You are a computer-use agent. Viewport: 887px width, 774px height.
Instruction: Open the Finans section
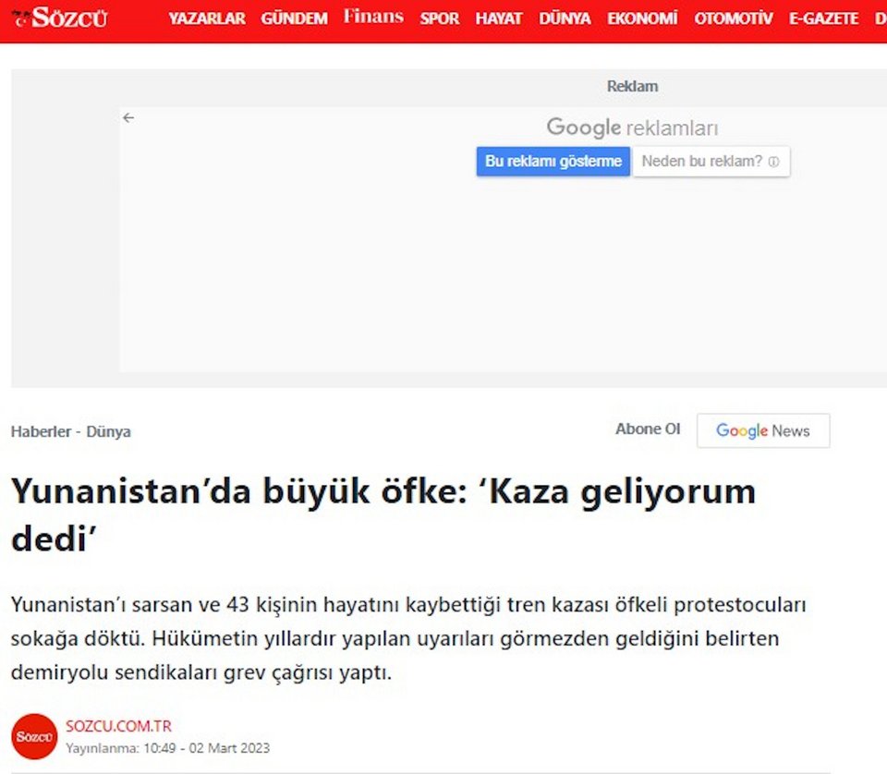coord(373,17)
